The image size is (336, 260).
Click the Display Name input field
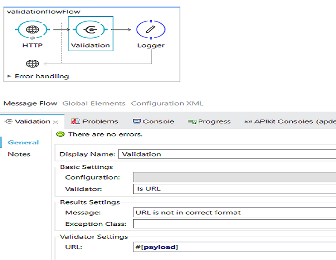click(x=227, y=154)
